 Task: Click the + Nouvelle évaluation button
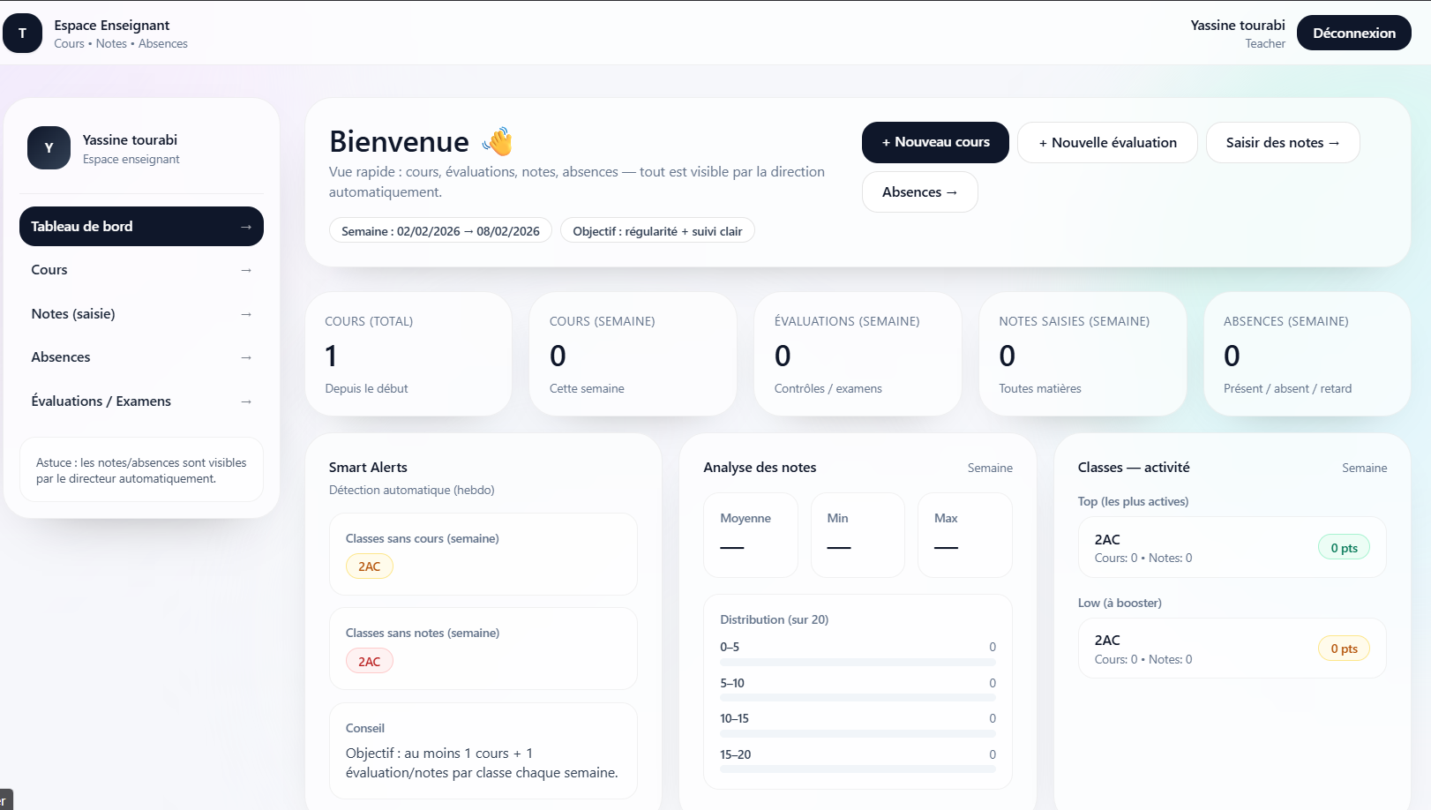(x=1107, y=142)
